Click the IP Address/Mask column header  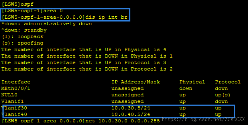(x=136, y=82)
